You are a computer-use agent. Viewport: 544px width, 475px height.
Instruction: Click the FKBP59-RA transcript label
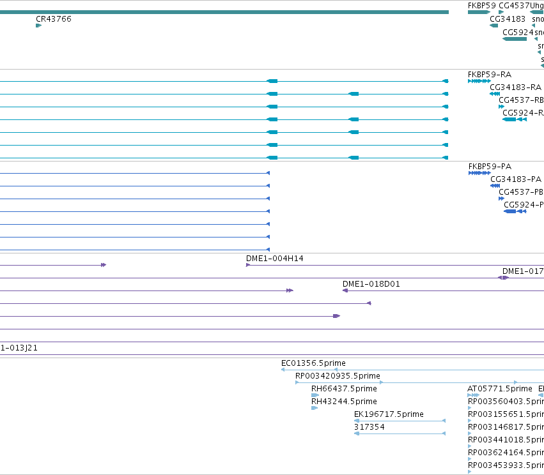[x=490, y=75]
